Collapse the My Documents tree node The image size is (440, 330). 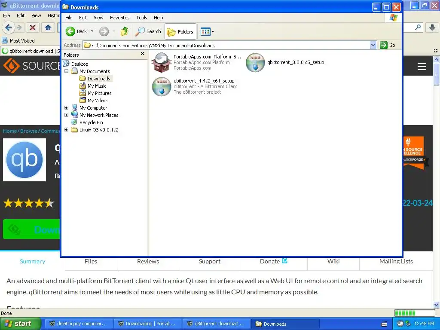tap(67, 71)
